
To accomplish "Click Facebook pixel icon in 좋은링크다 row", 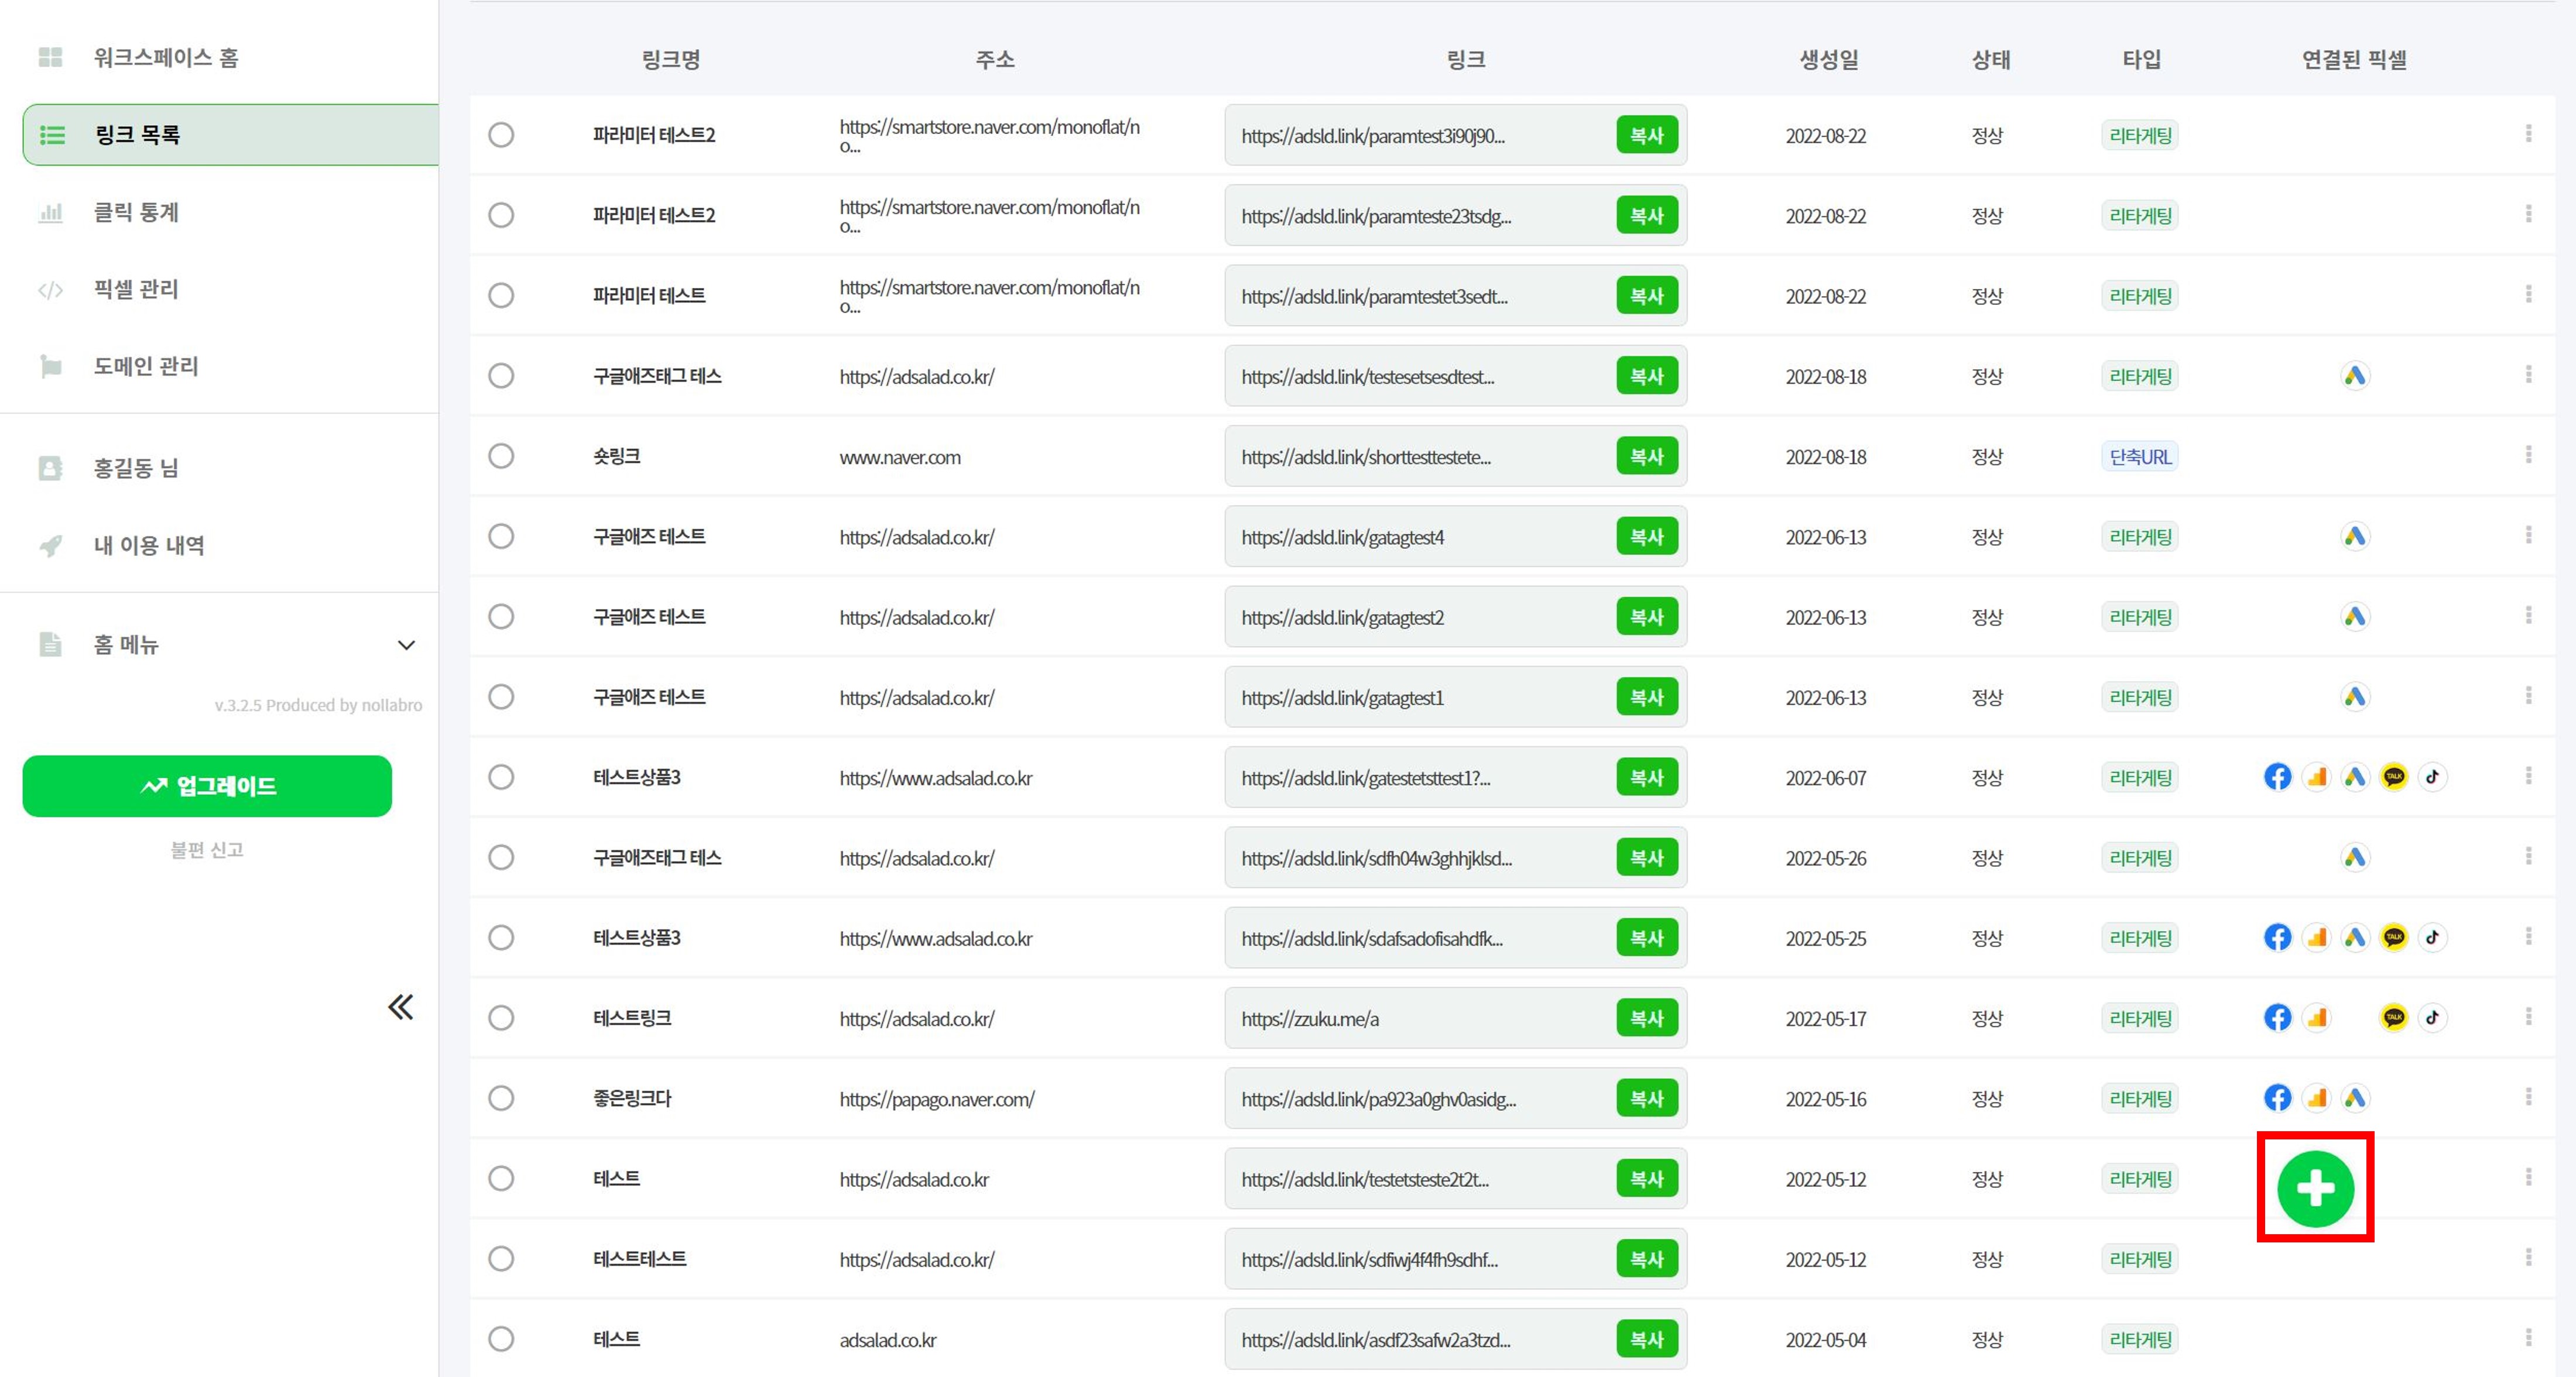I will (2277, 1097).
